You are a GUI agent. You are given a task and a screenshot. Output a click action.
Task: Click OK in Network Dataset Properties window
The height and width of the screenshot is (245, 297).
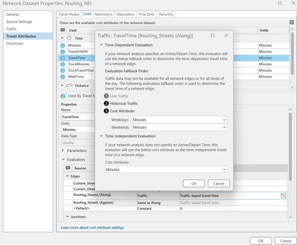click(261, 241)
